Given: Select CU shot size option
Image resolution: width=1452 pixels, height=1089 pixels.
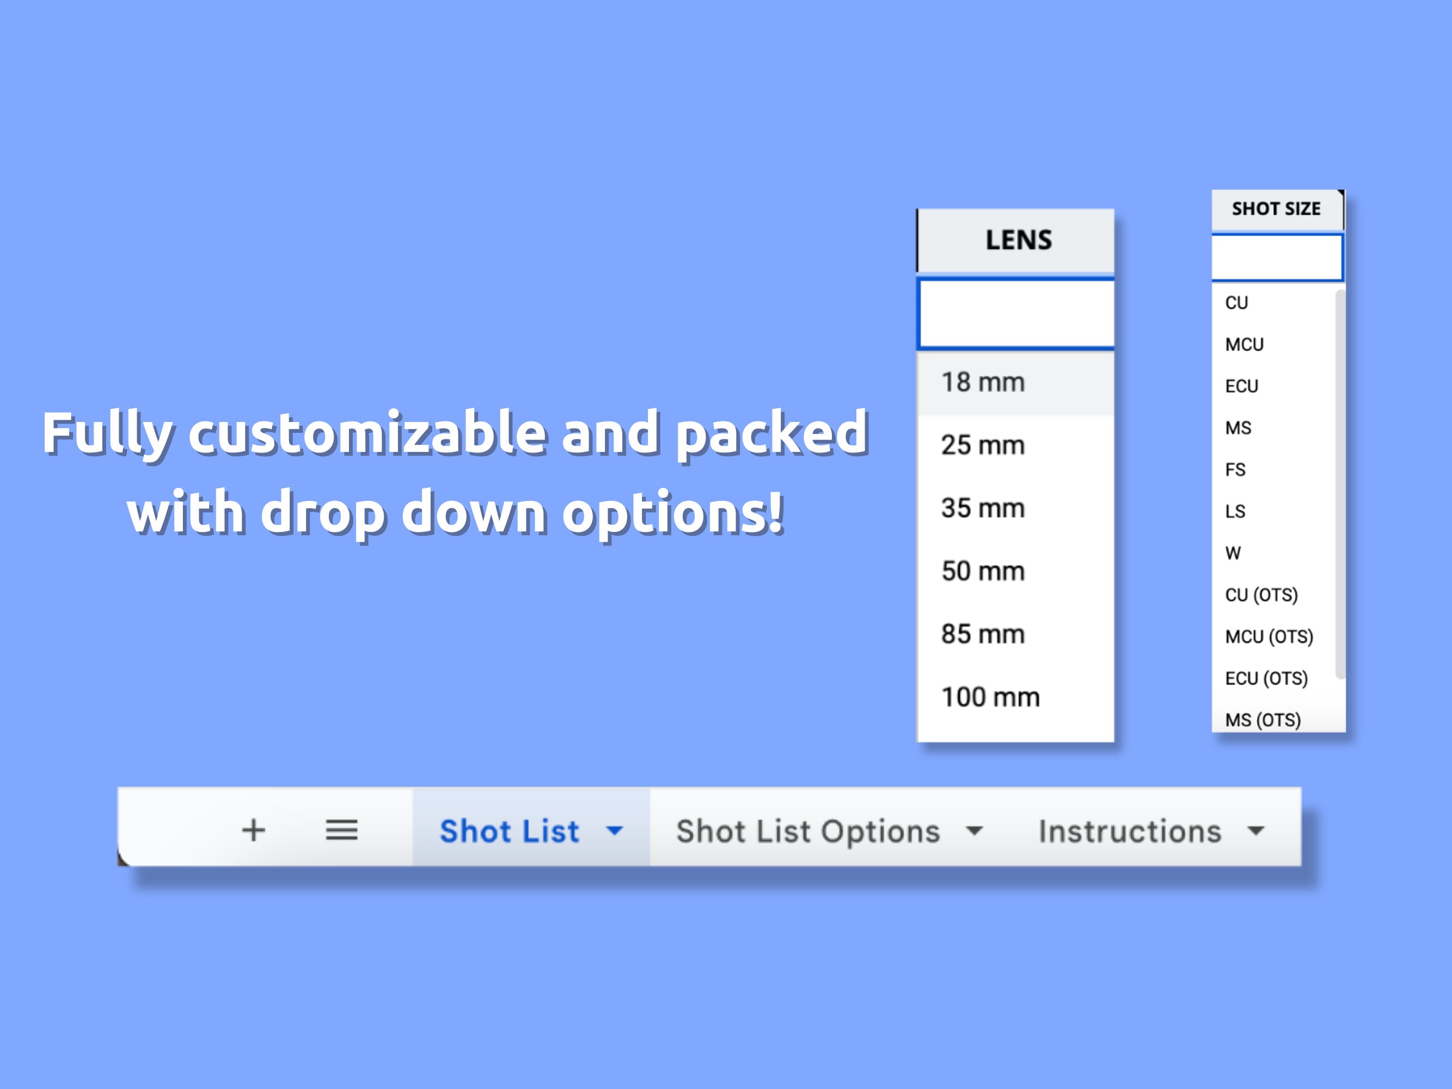Looking at the screenshot, I should point(1237,302).
